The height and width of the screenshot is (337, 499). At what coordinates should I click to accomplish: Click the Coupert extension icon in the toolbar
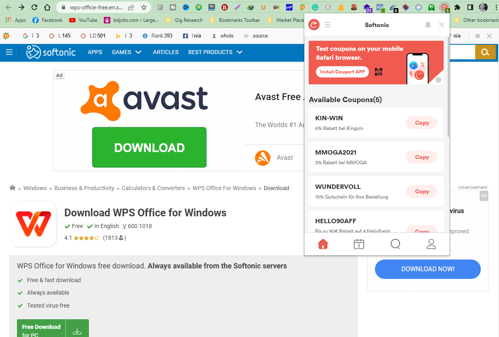(x=445, y=7)
